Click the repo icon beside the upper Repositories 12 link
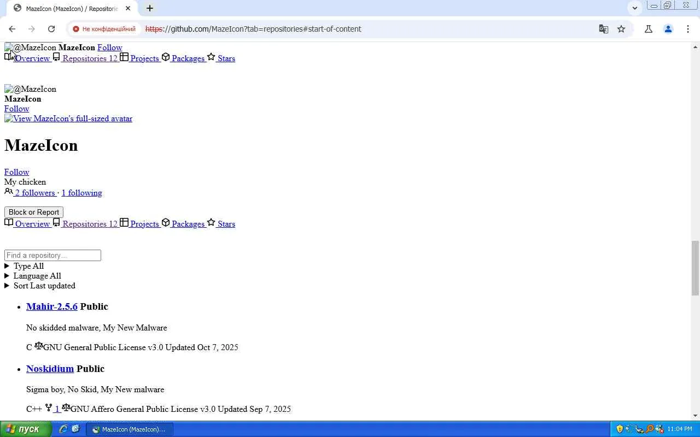 coord(56,57)
